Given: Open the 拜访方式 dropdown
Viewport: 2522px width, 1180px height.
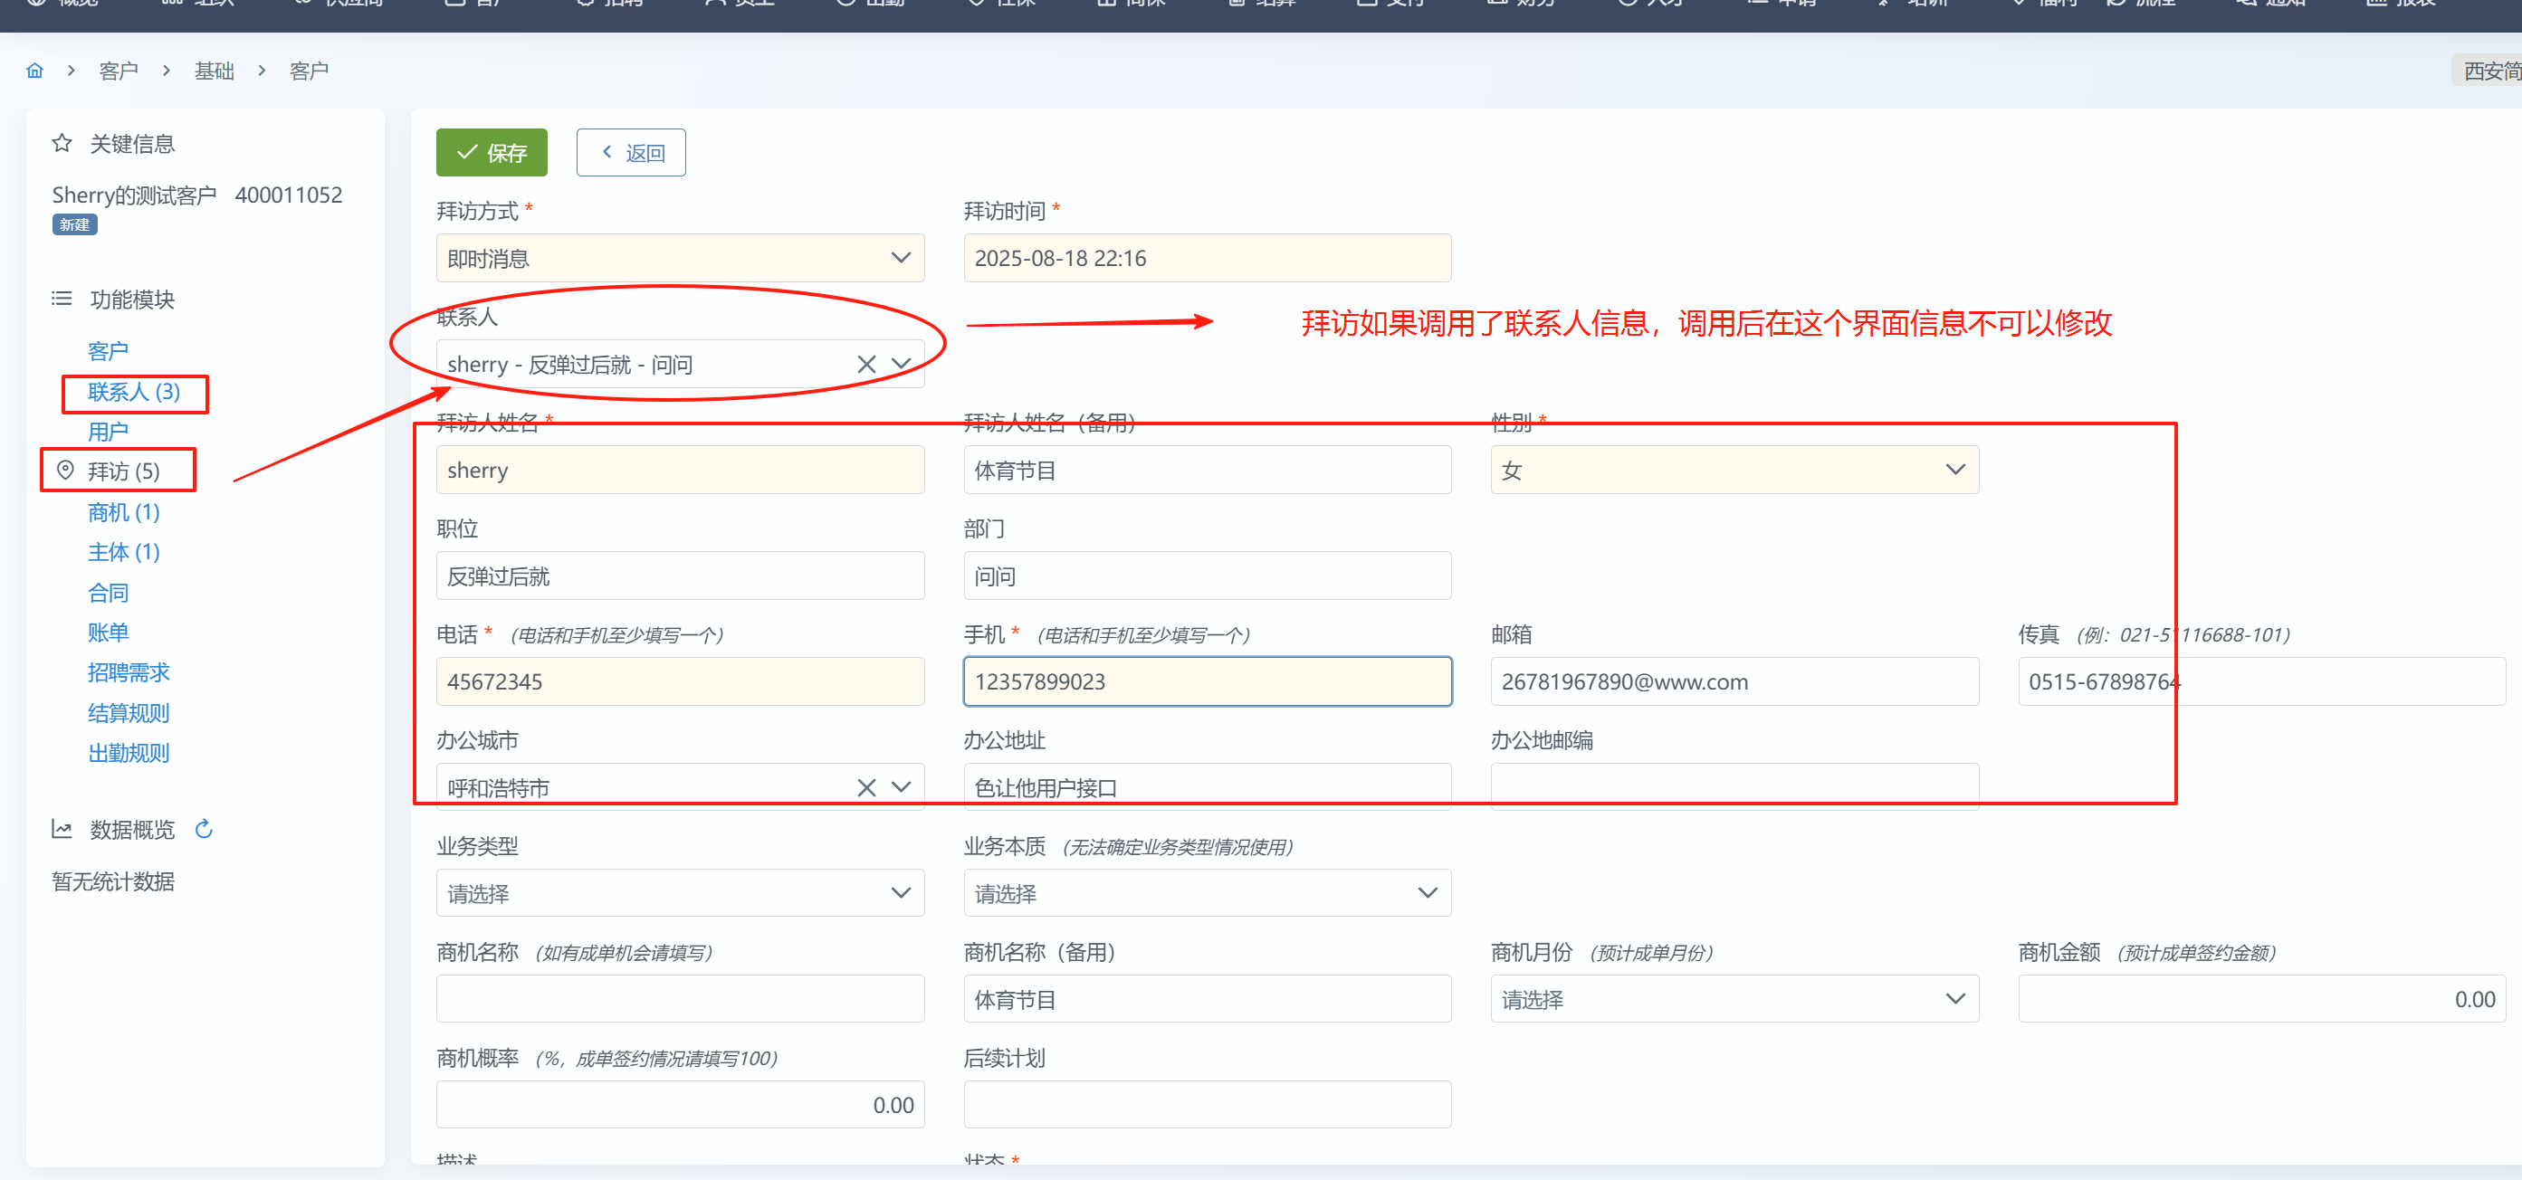Looking at the screenshot, I should [x=680, y=258].
